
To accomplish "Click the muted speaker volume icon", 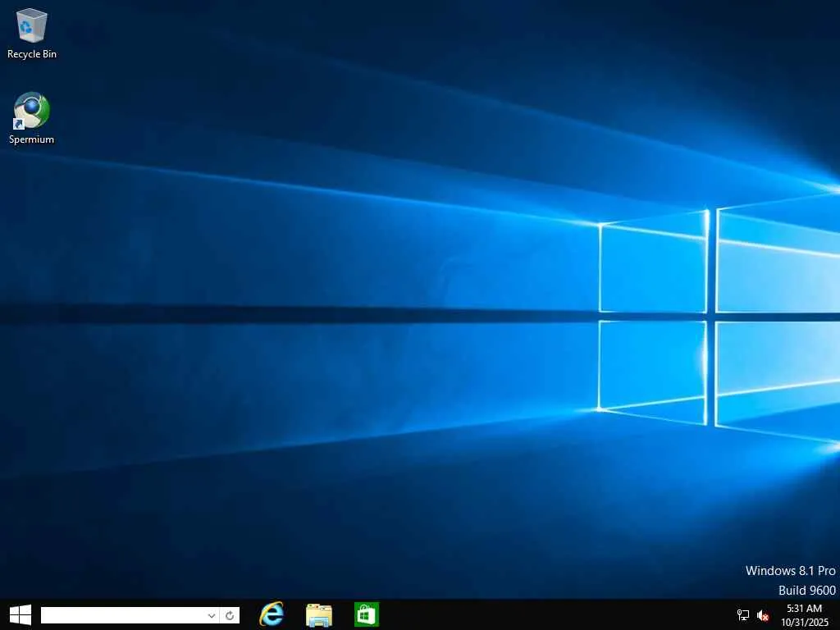I will [x=763, y=615].
